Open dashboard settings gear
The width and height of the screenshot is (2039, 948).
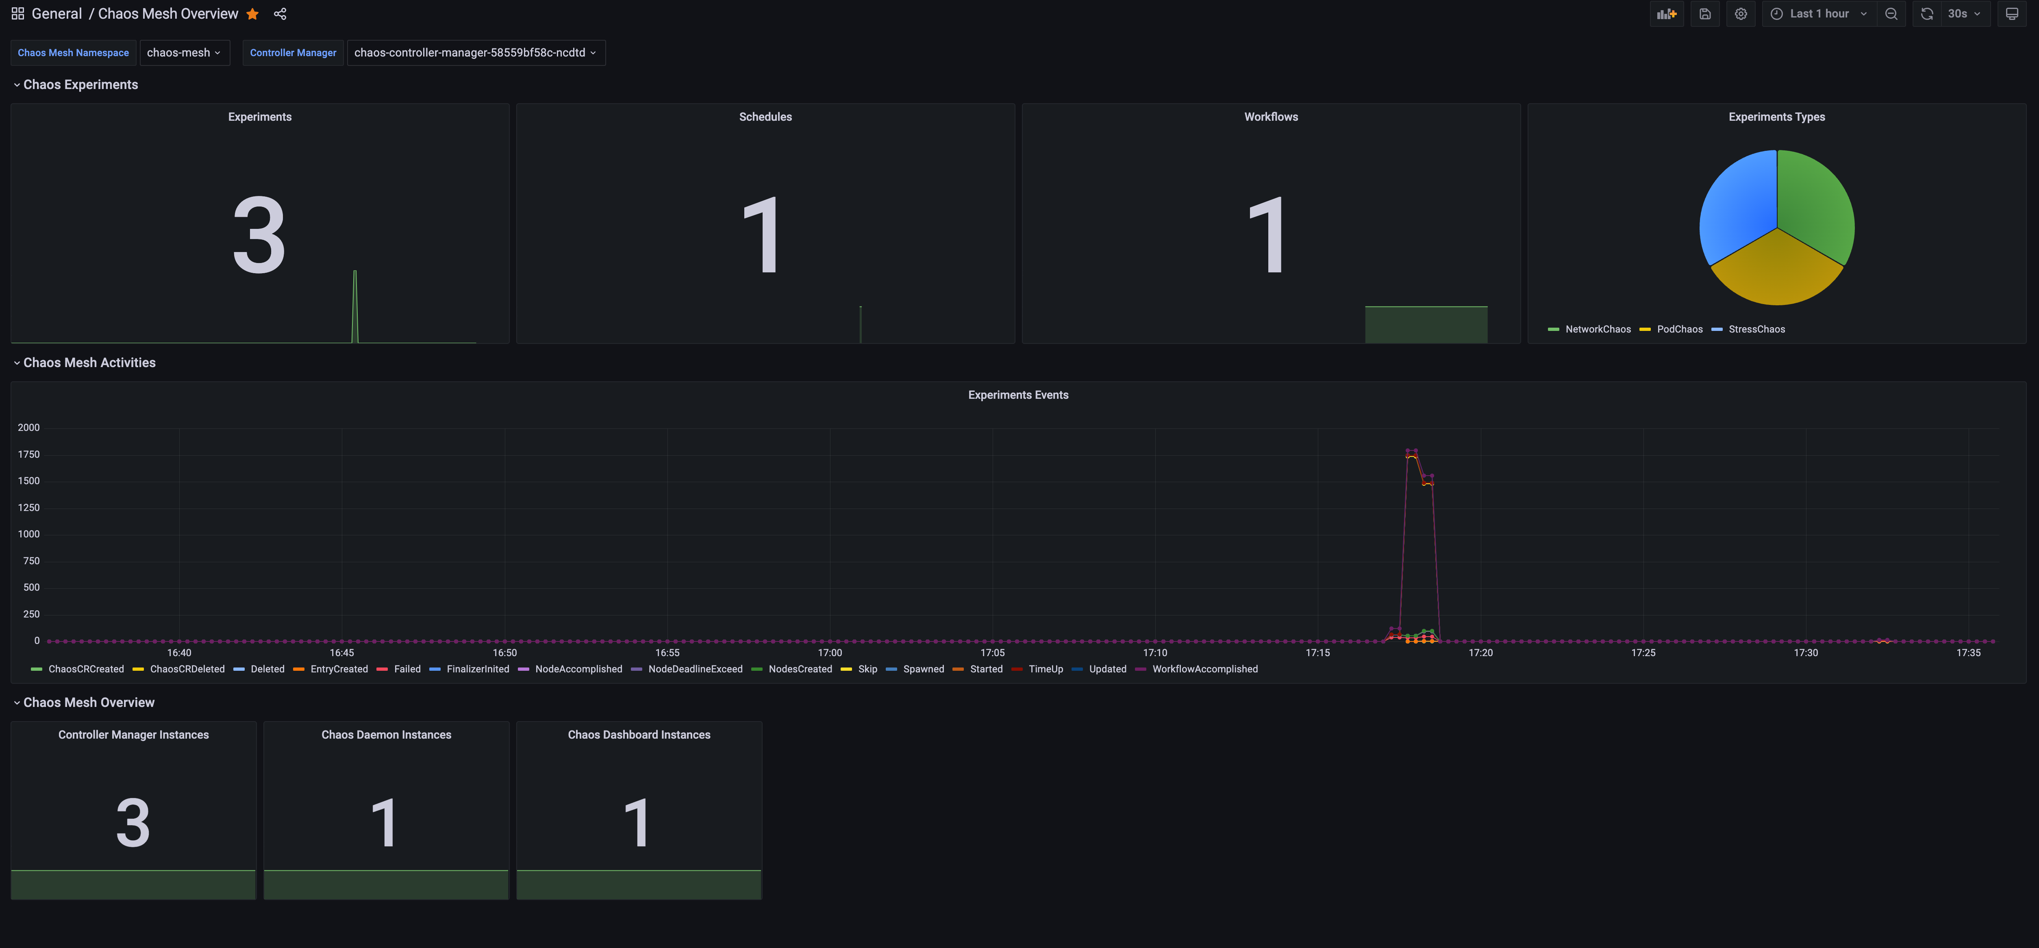tap(1741, 13)
